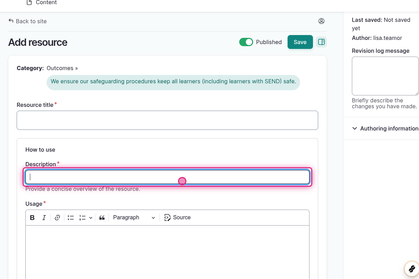Insert a bulleted list
The width and height of the screenshot is (419, 279).
coord(71,218)
